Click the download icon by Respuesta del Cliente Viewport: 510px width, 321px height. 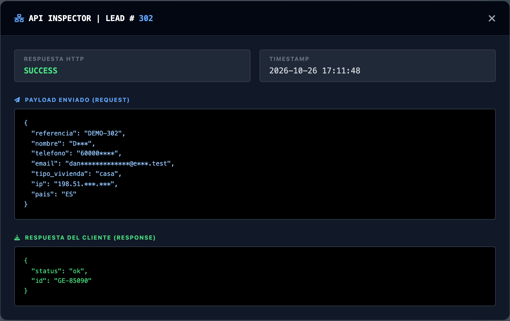(17, 238)
